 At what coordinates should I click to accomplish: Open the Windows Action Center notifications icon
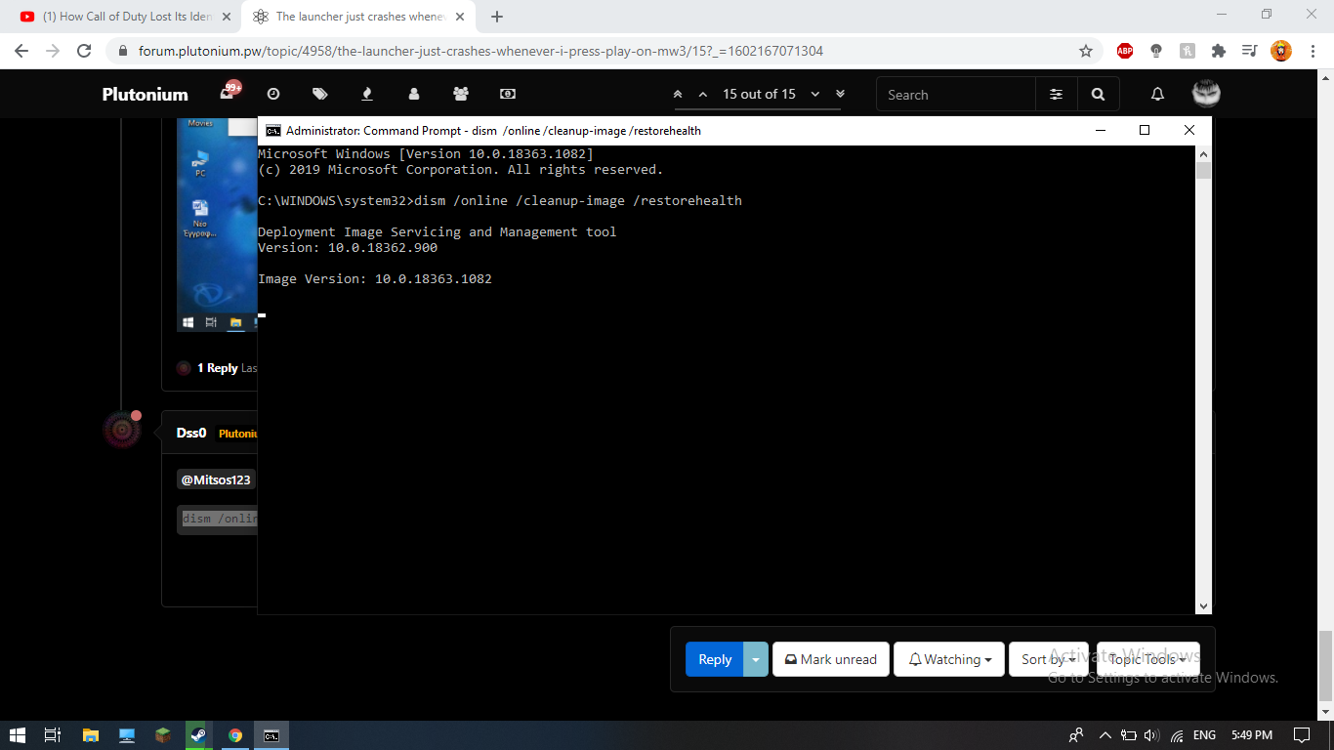(1302, 735)
